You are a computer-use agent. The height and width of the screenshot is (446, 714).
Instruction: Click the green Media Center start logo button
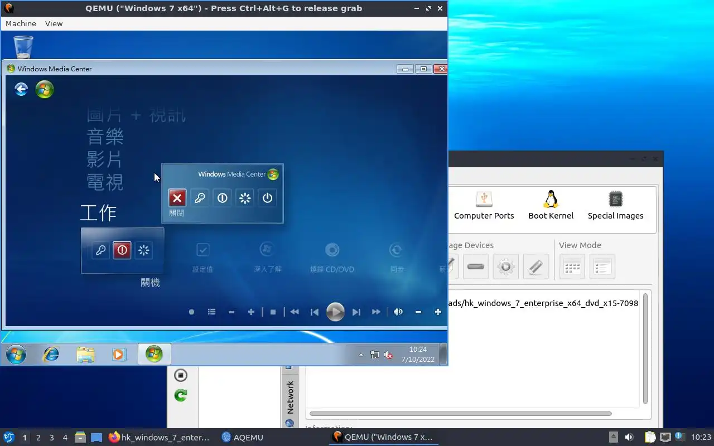click(45, 89)
